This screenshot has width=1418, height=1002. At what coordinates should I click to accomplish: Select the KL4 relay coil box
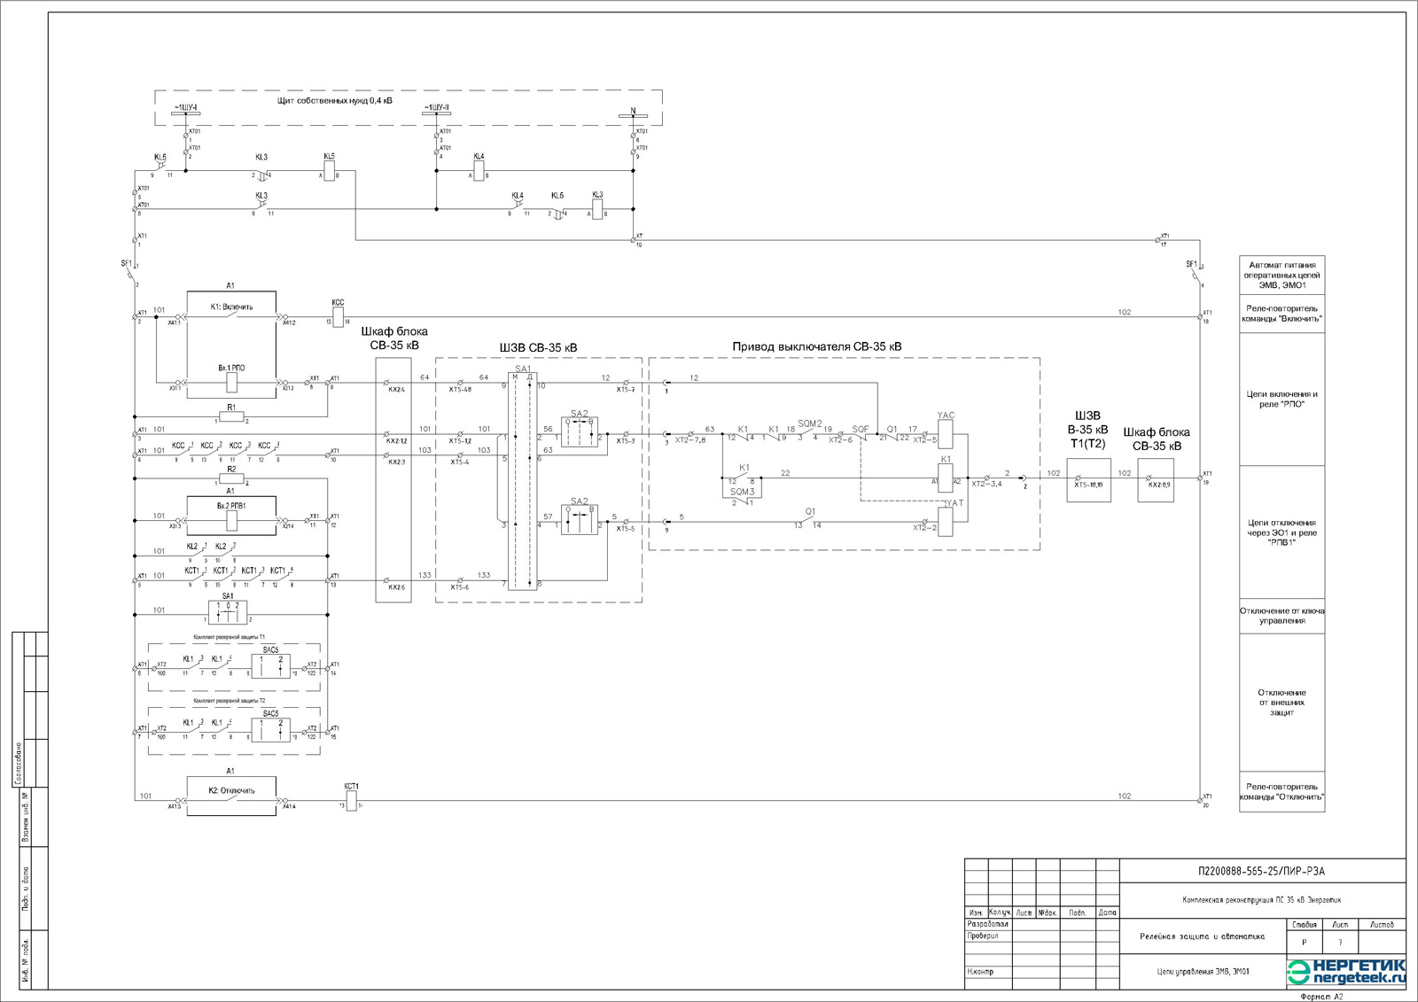(x=479, y=170)
